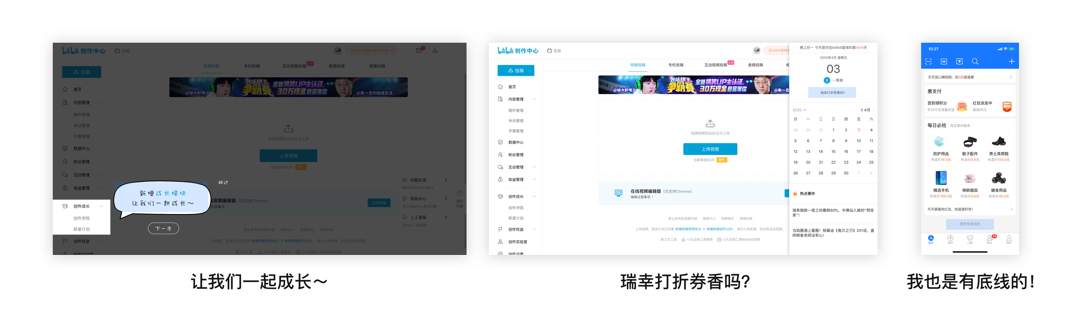Open 争霸赛 banner in middle screenshot
The image size is (1081, 328).
pos(693,85)
